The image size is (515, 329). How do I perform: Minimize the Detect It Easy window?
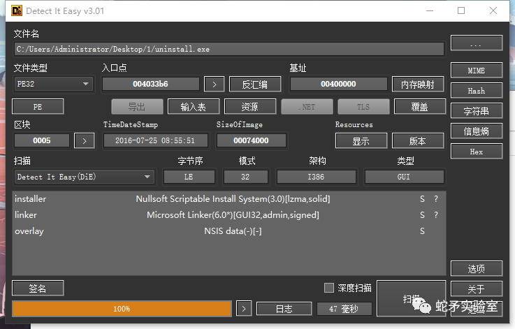point(430,11)
